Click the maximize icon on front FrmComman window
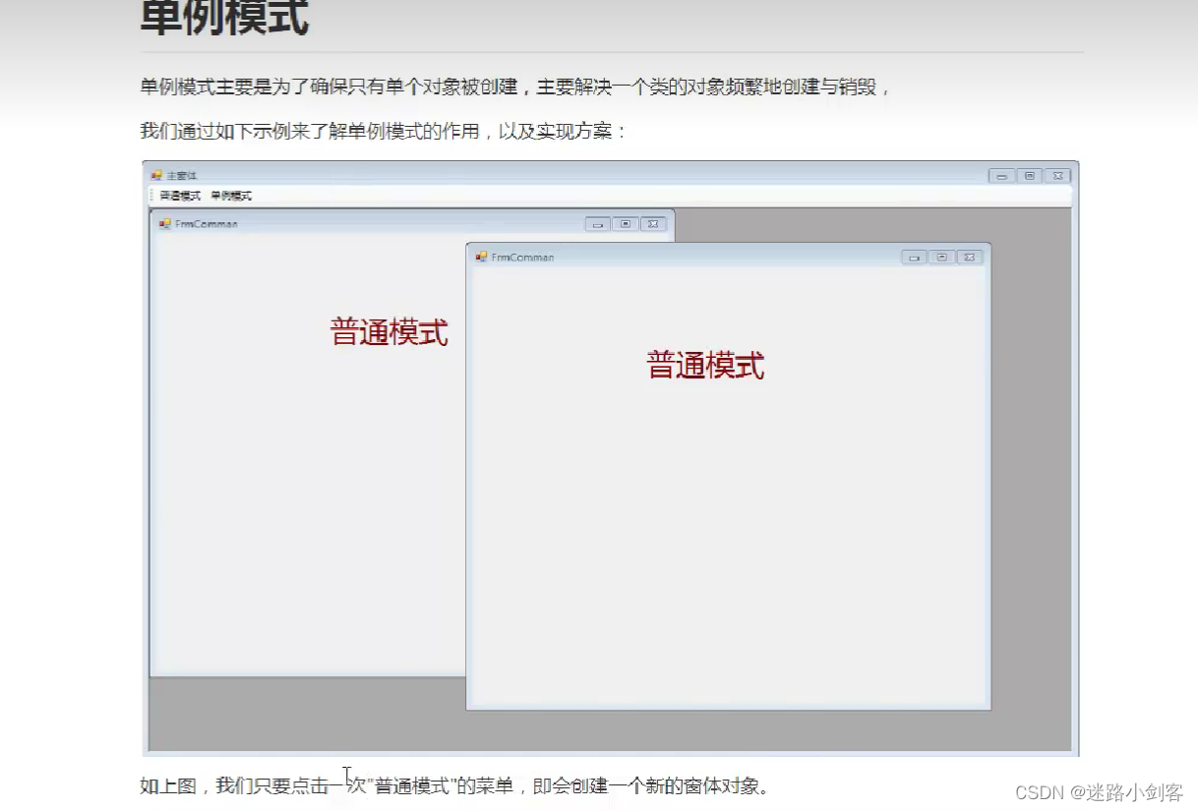 pos(941,257)
